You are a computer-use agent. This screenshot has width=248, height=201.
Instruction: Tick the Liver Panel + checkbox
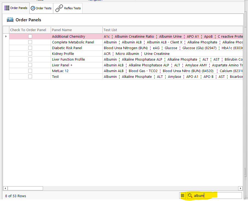30,65
